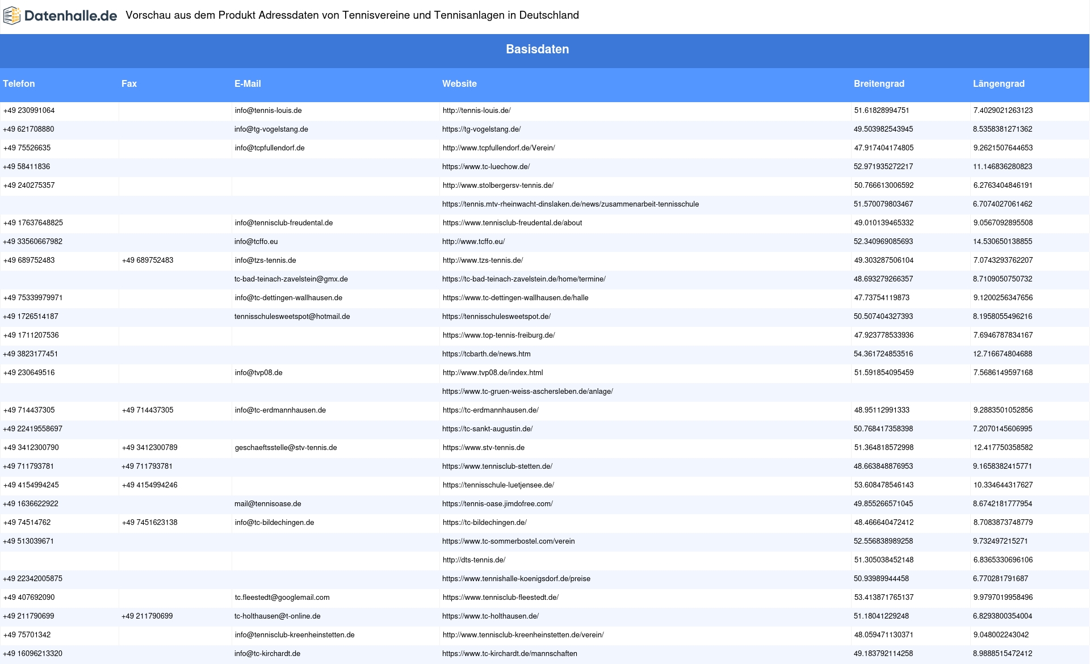This screenshot has width=1090, height=664.
Task: Select longitude value 6.770281791687
Action: click(x=1000, y=579)
